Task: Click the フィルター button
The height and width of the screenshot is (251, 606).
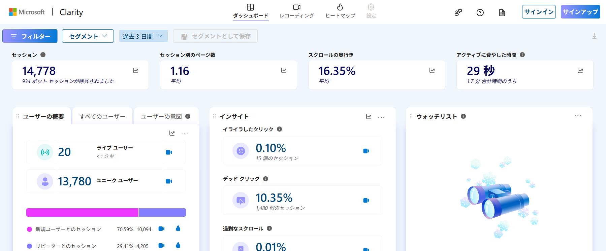Action: 30,36
